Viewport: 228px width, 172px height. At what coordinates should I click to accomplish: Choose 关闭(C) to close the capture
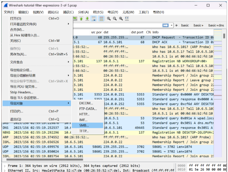pyautogui.click(x=37, y=41)
